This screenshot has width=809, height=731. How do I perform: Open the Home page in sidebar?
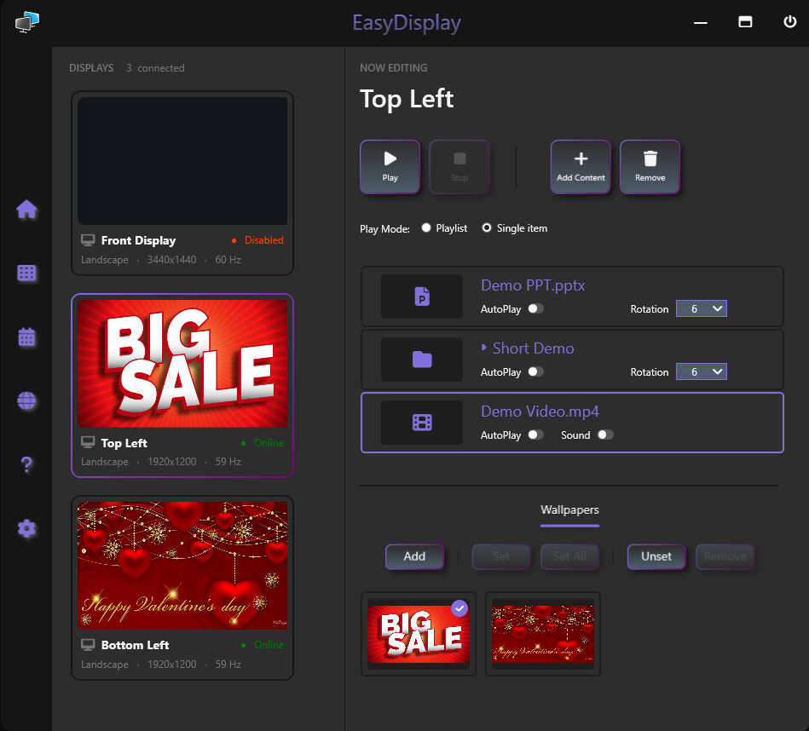26,210
